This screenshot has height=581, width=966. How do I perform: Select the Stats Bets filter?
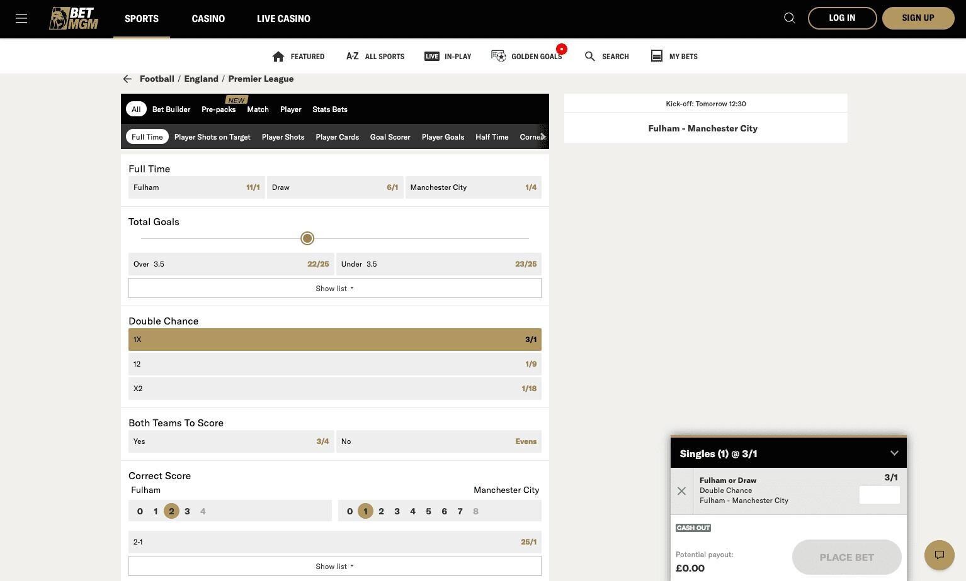coord(330,109)
